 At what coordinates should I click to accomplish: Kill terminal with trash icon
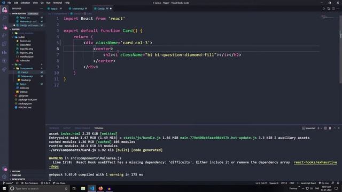point(330,128)
